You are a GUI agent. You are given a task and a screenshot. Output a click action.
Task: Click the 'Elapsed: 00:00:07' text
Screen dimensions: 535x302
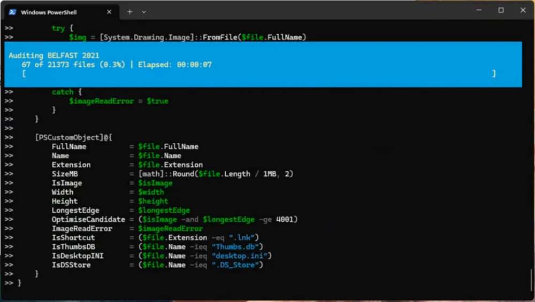coord(175,65)
